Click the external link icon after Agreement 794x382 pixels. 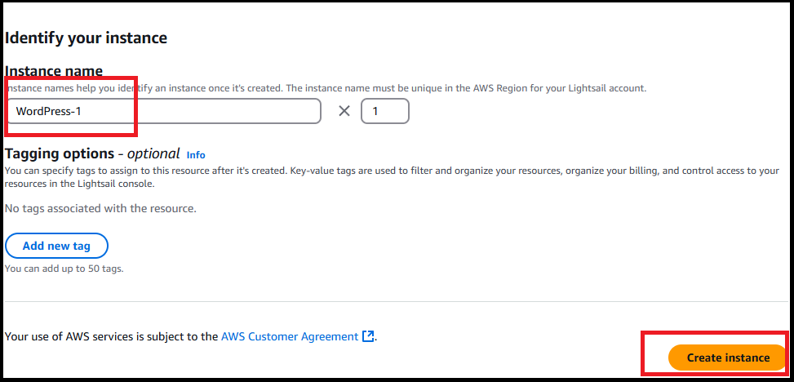coord(368,336)
